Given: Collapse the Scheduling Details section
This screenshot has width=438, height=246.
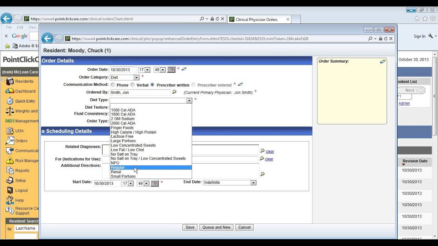Looking at the screenshot, I should (x=43, y=131).
